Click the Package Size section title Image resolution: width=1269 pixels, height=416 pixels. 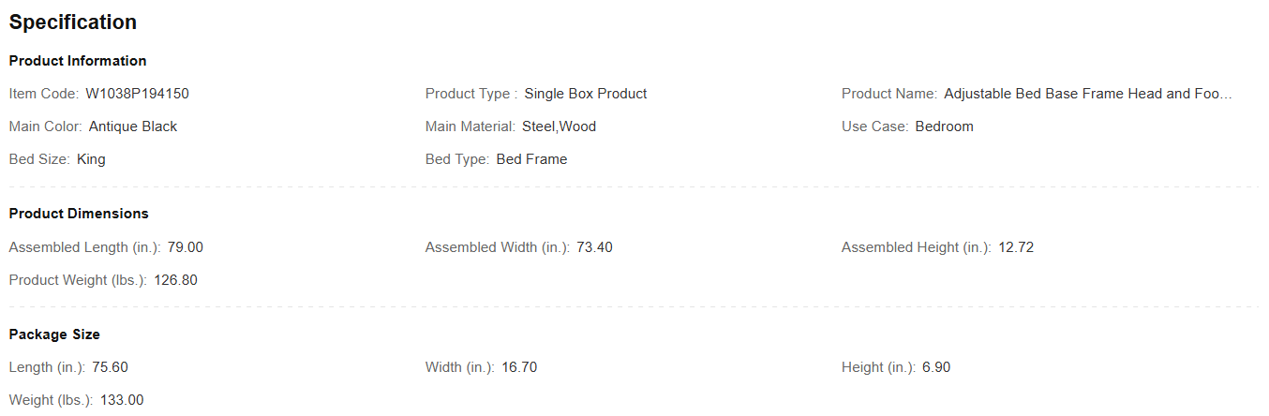coord(54,334)
